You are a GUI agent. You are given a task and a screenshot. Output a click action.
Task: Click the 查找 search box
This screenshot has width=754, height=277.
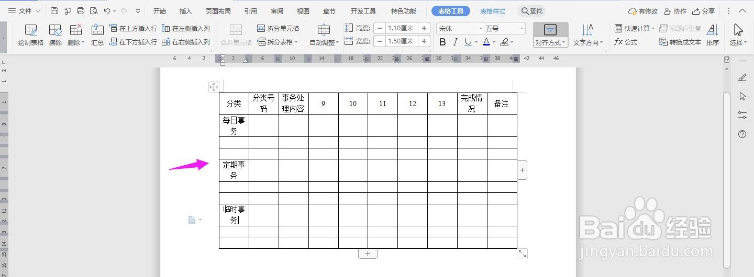click(532, 11)
